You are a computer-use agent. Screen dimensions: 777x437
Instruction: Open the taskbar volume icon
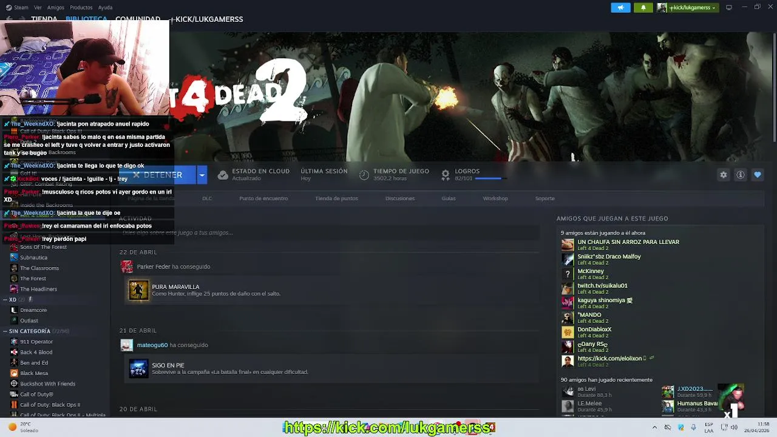point(734,427)
